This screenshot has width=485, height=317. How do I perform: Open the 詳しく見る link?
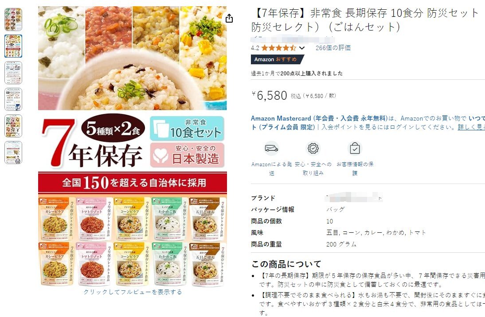tap(471, 127)
